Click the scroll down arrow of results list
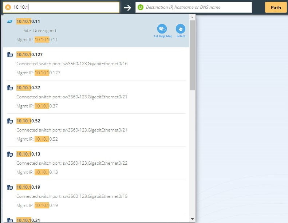 (x=192, y=219)
